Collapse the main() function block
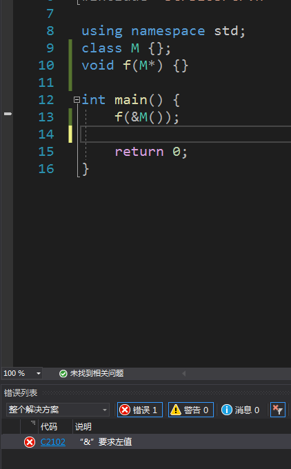Image resolution: width=291 pixels, height=469 pixels. tap(77, 100)
